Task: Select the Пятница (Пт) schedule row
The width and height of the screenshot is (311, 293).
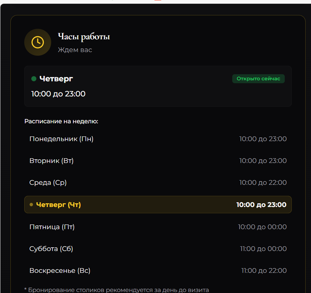Action: 158,226
